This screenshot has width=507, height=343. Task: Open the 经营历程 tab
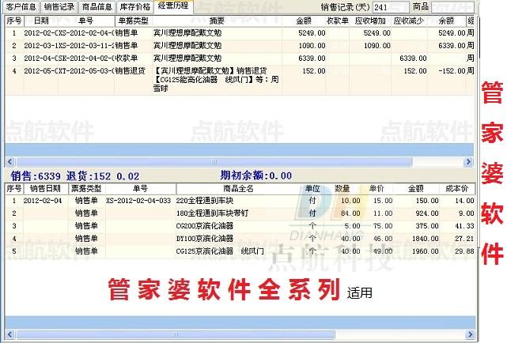coord(173,6)
